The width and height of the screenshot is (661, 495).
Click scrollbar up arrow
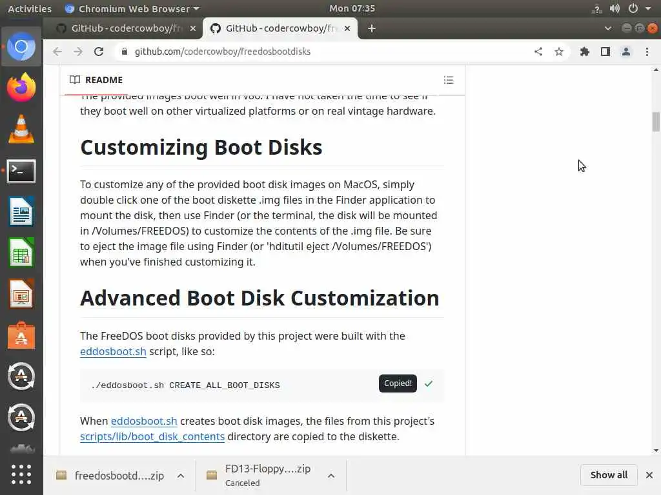click(x=656, y=70)
